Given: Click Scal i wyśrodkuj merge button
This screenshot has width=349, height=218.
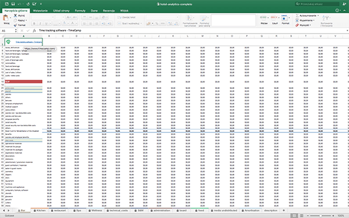Looking at the screenshot, I should point(130,23).
